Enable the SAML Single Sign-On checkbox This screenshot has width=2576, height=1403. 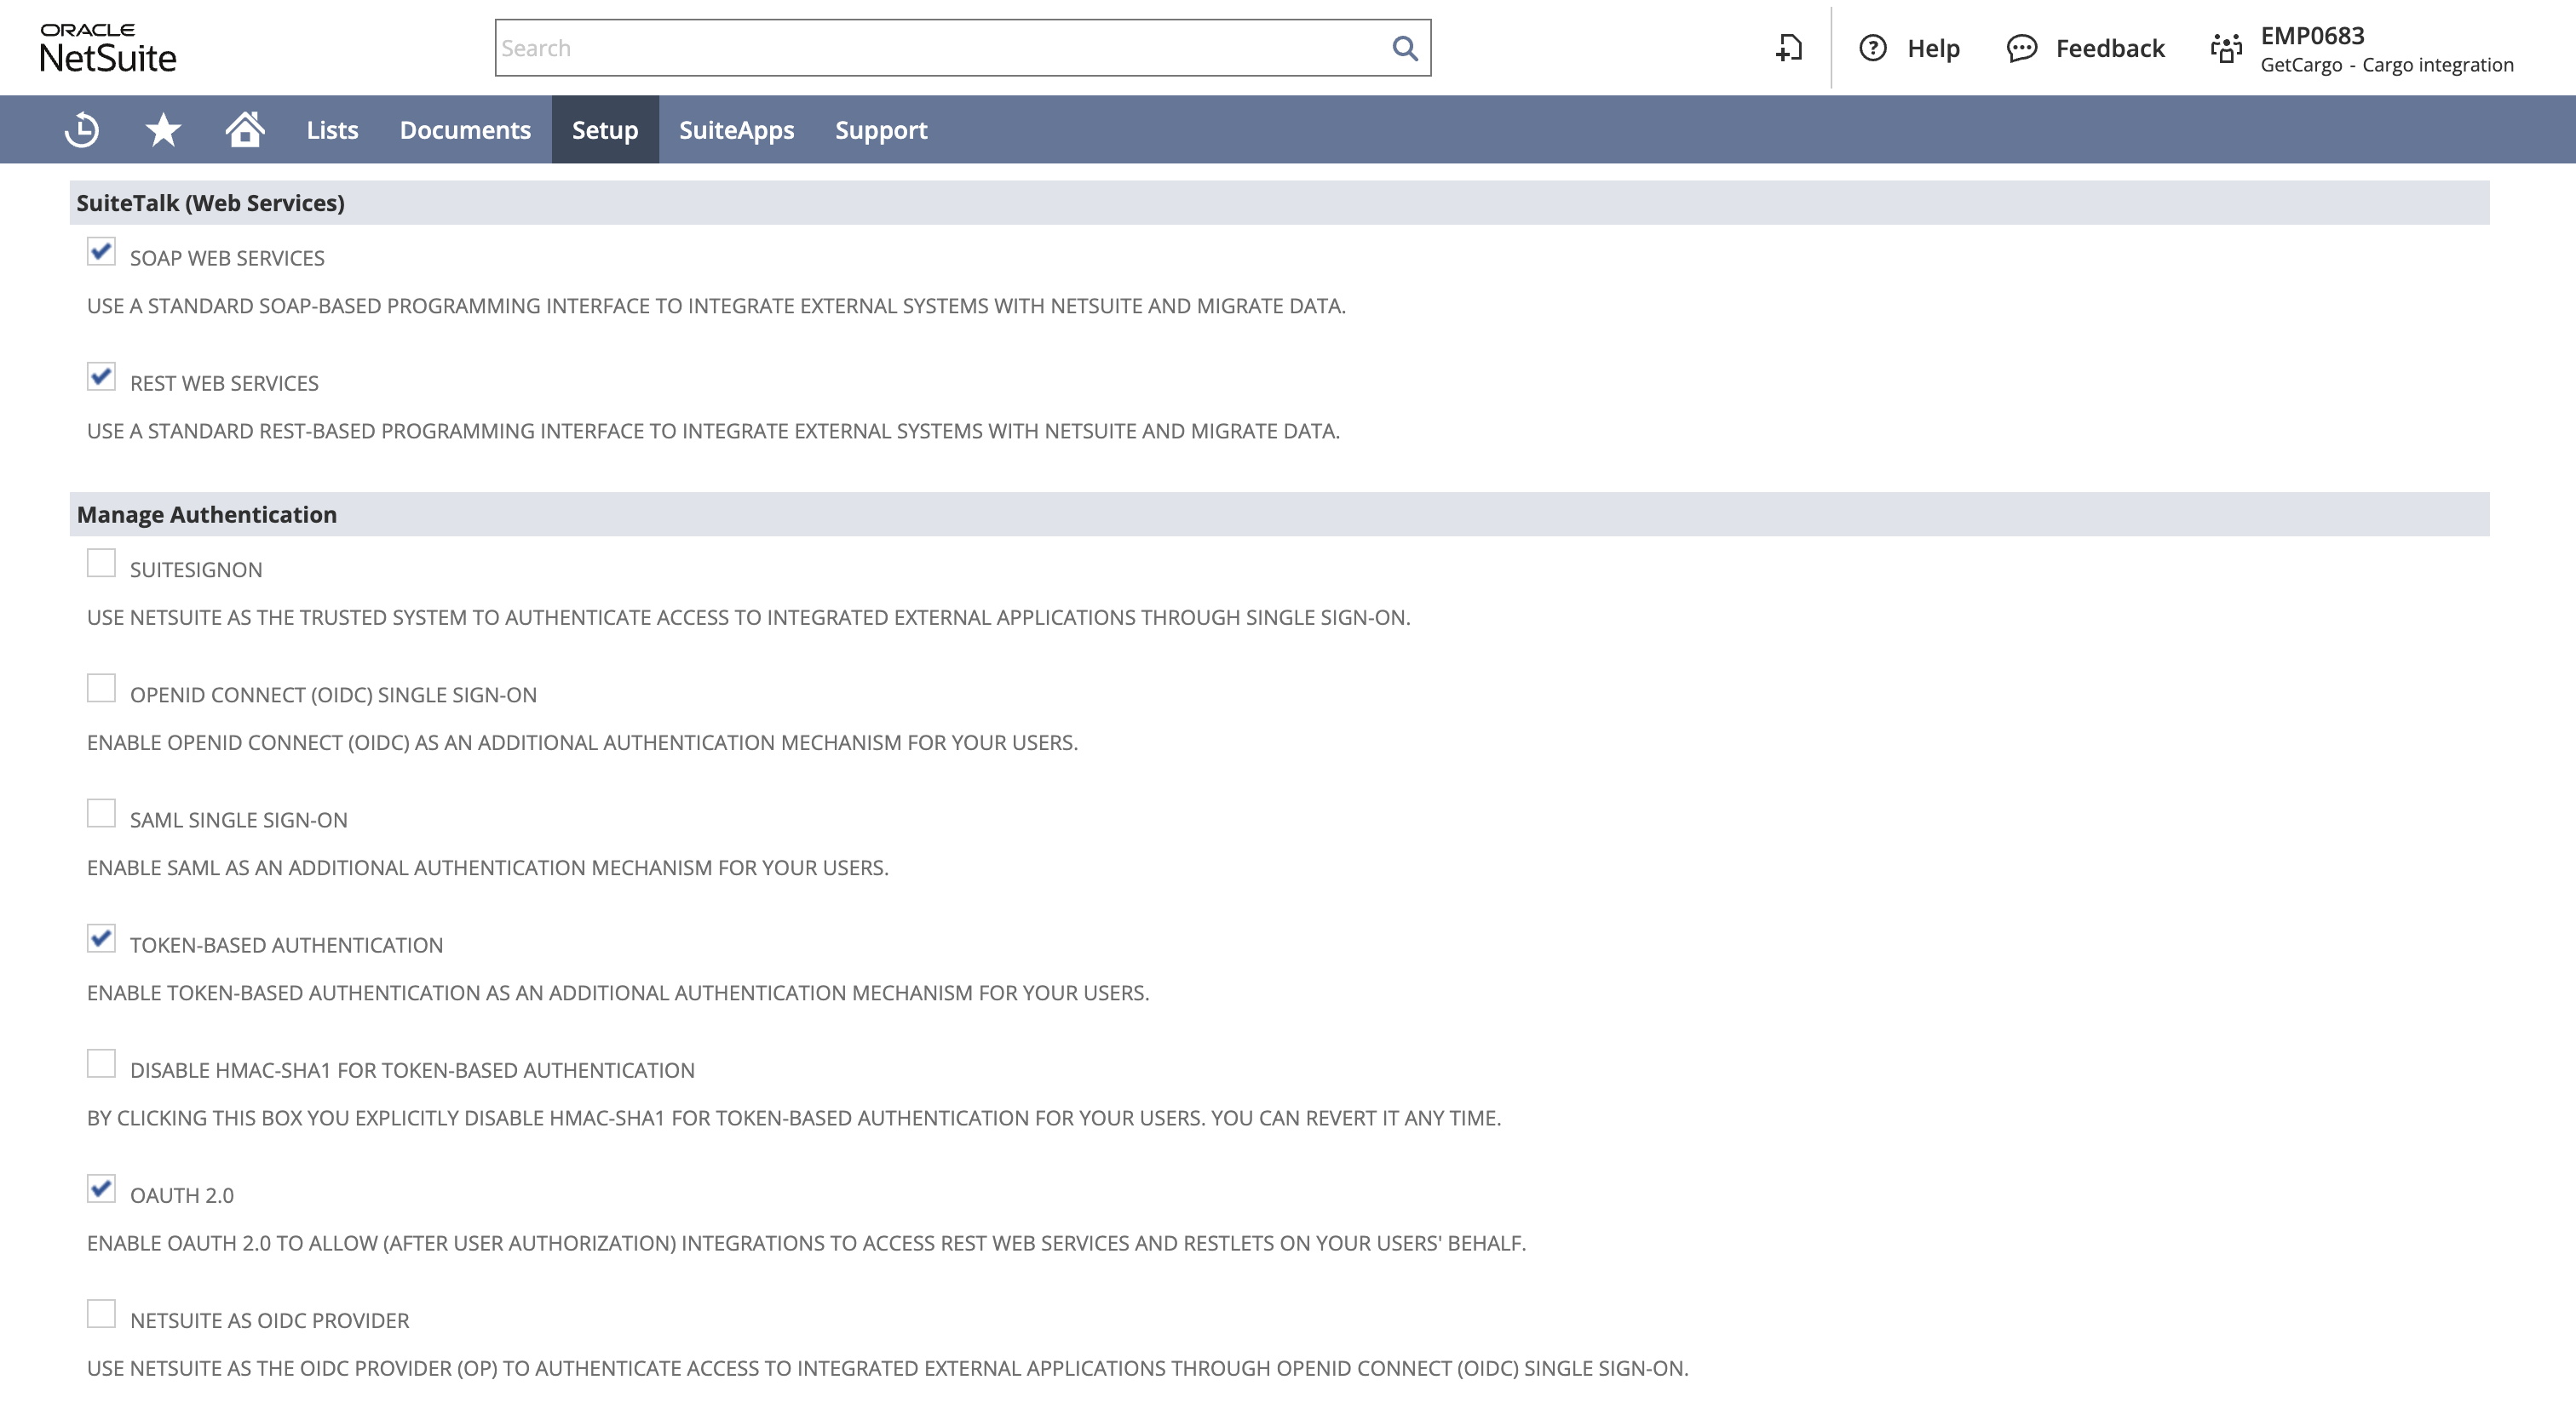[x=101, y=813]
